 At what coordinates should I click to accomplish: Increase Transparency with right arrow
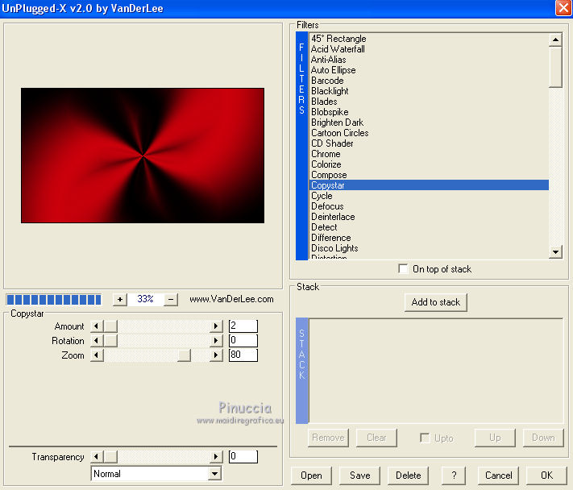pos(216,456)
